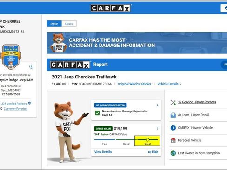
Task: Click the 1-Owner badge icon
Action: [173, 128]
